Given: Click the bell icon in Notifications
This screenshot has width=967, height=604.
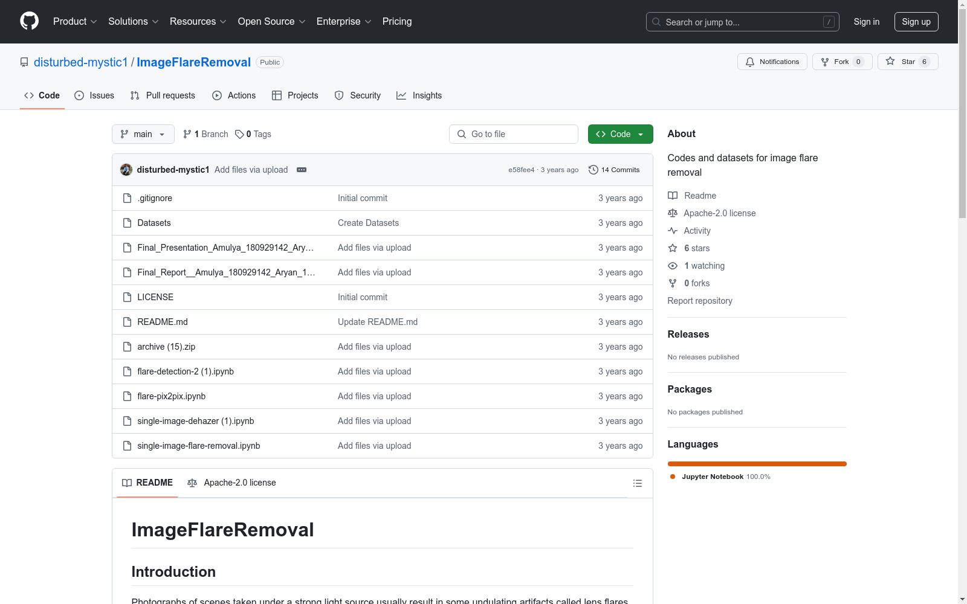Looking at the screenshot, I should tap(750, 62).
